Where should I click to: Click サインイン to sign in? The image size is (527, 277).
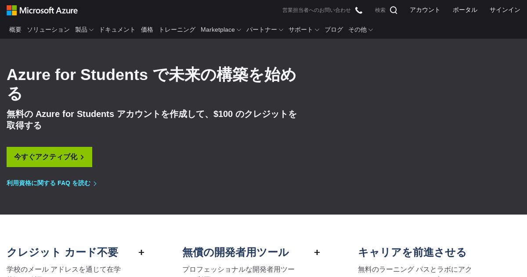(505, 10)
